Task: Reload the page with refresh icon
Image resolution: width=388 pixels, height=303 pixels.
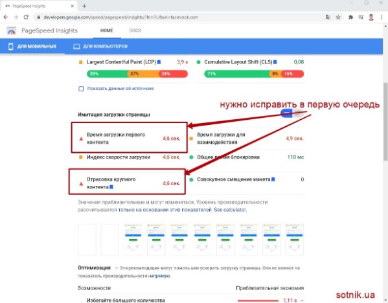Action: [x=26, y=17]
